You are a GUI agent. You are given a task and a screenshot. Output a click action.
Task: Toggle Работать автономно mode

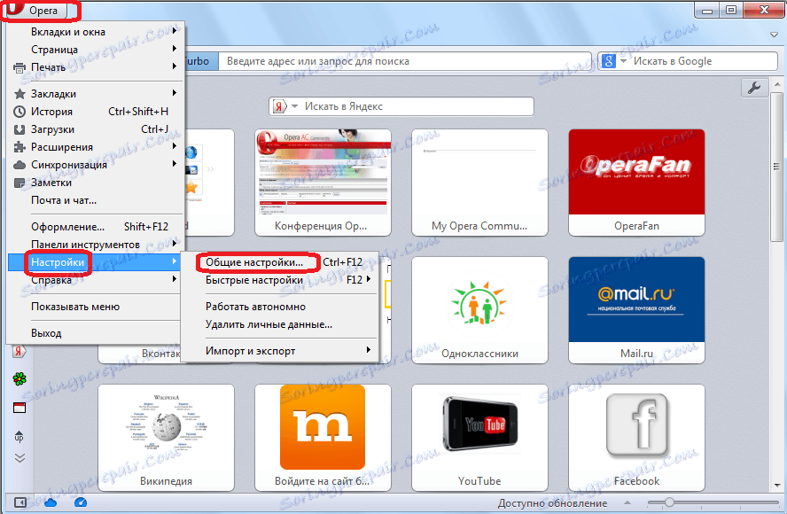pos(255,307)
